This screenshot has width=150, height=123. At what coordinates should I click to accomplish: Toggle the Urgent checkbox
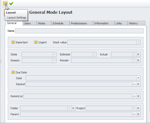[36, 42]
